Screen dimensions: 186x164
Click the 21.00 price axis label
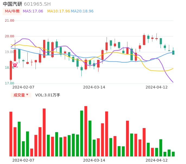pos(9,21)
